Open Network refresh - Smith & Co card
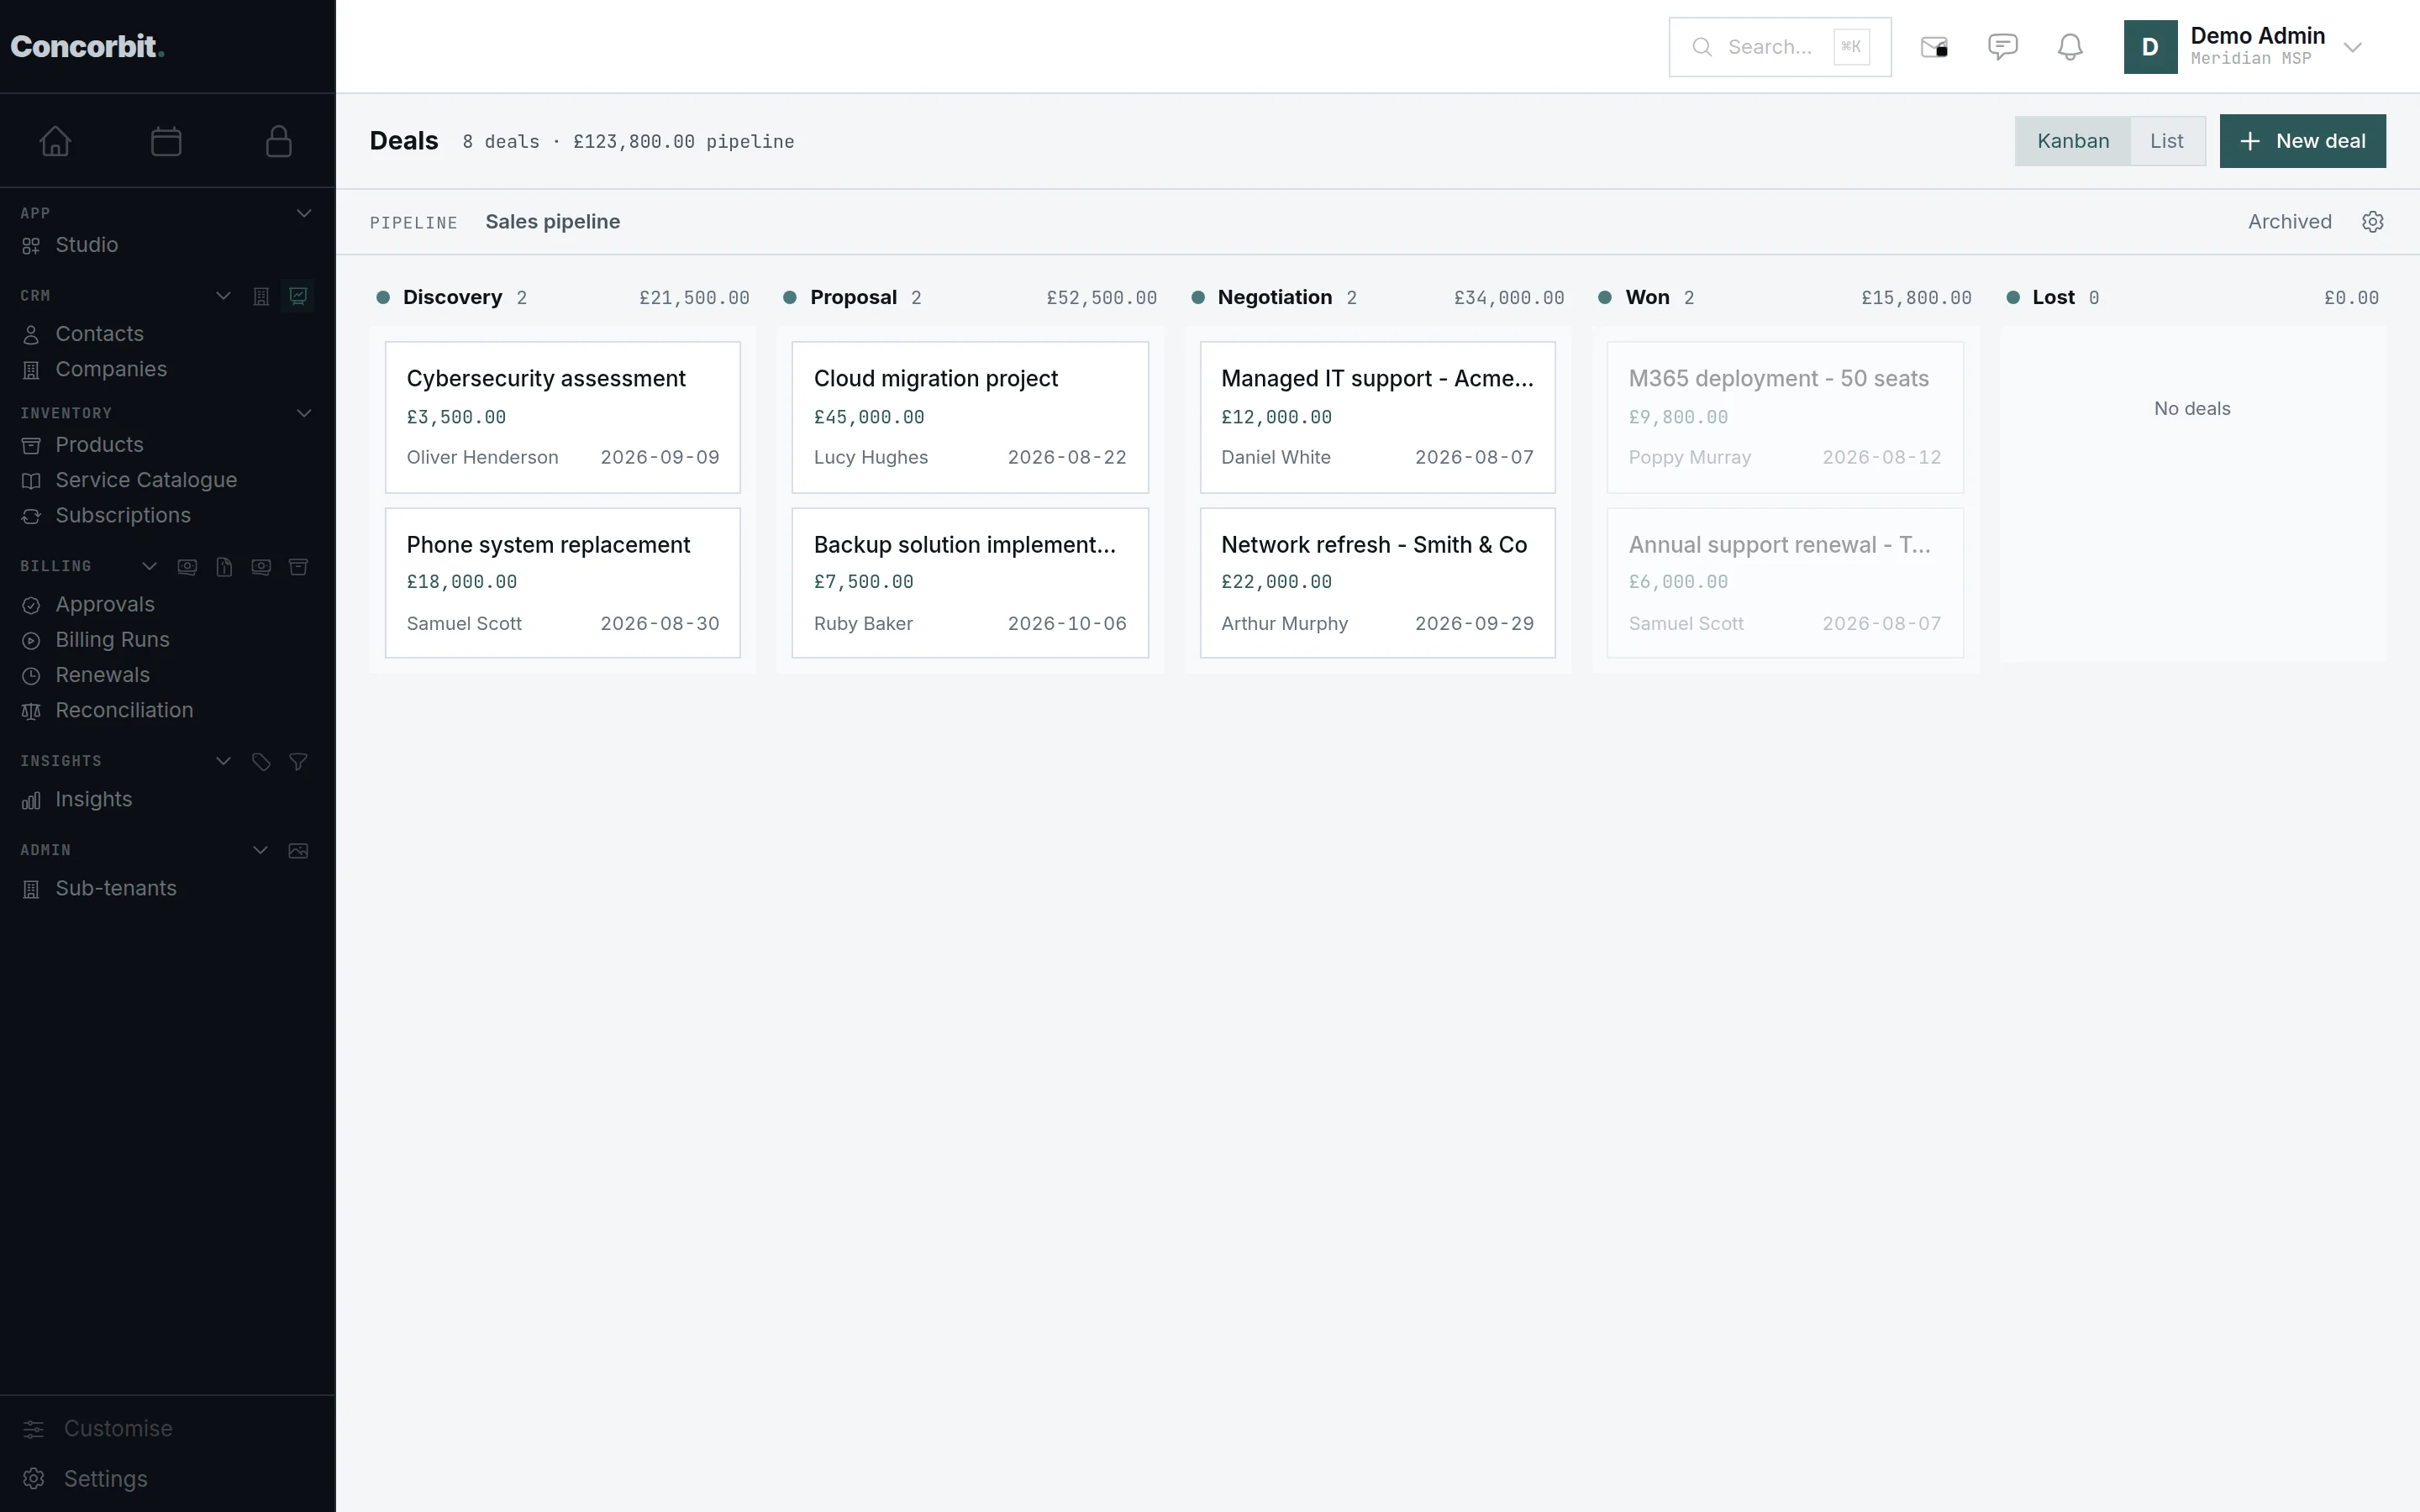This screenshot has height=1512, width=2420. pos(1377,583)
